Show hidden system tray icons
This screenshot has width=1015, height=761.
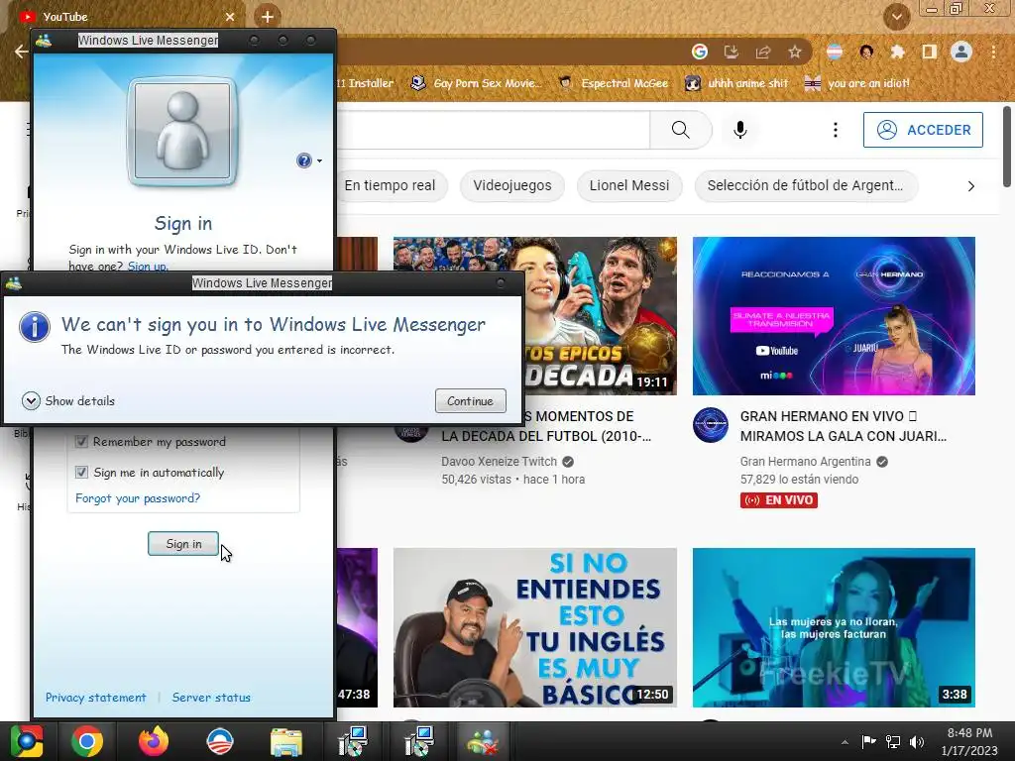pyautogui.click(x=845, y=742)
